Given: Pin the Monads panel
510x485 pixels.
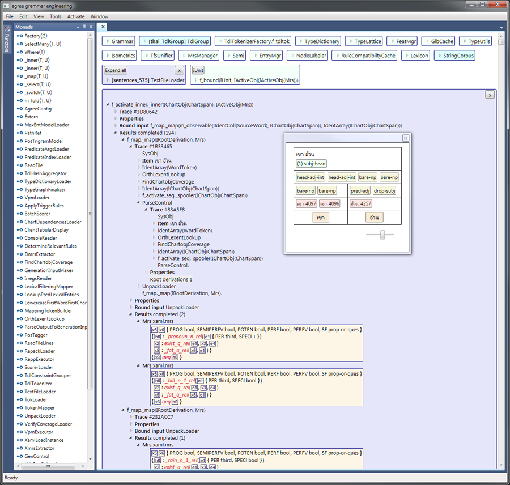Looking at the screenshot, I should [x=84, y=27].
